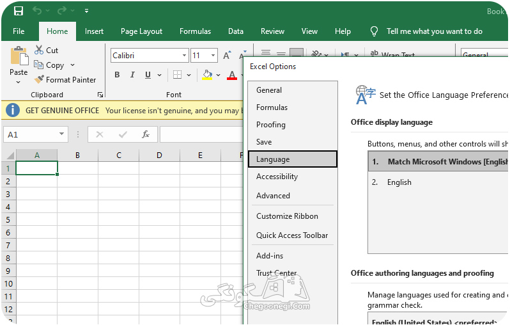This screenshot has height=325, width=510.
Task: Open the Name Box dropdown arrow
Action: (x=61, y=134)
